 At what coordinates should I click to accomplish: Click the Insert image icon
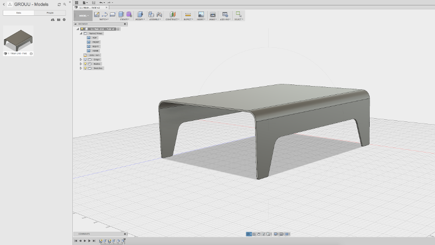201,15
